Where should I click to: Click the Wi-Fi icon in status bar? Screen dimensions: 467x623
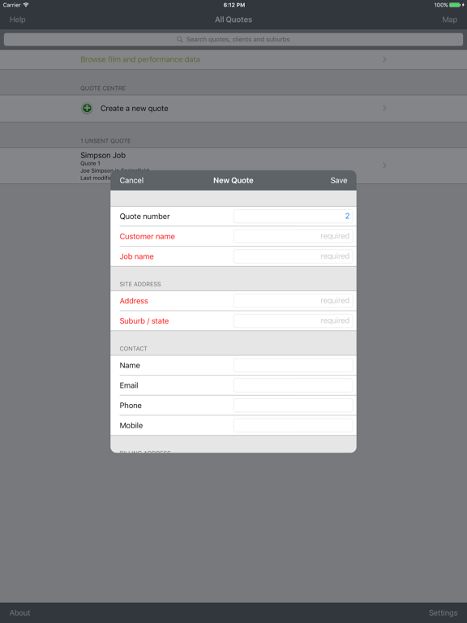pyautogui.click(x=26, y=5)
